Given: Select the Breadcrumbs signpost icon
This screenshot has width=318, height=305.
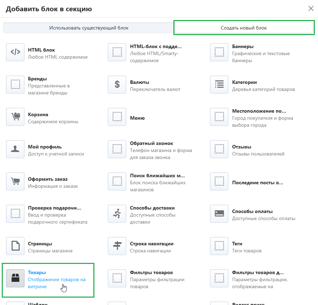Looking at the screenshot, I should click(117, 246).
